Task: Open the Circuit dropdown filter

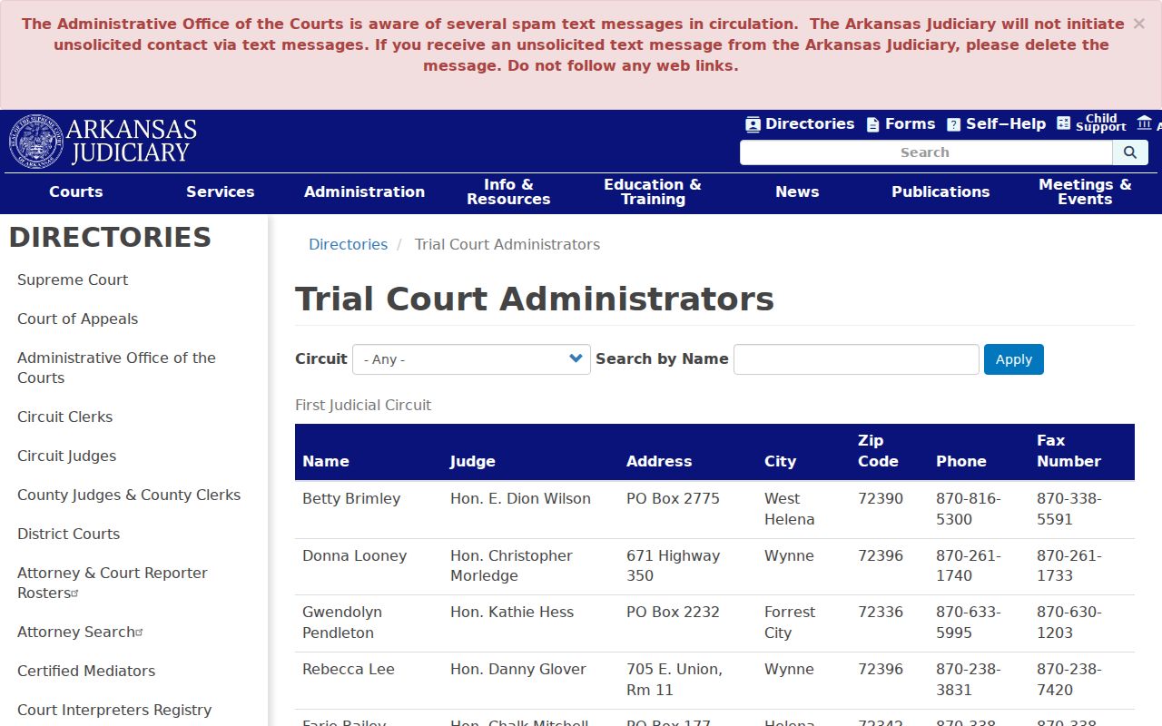Action: 471,359
